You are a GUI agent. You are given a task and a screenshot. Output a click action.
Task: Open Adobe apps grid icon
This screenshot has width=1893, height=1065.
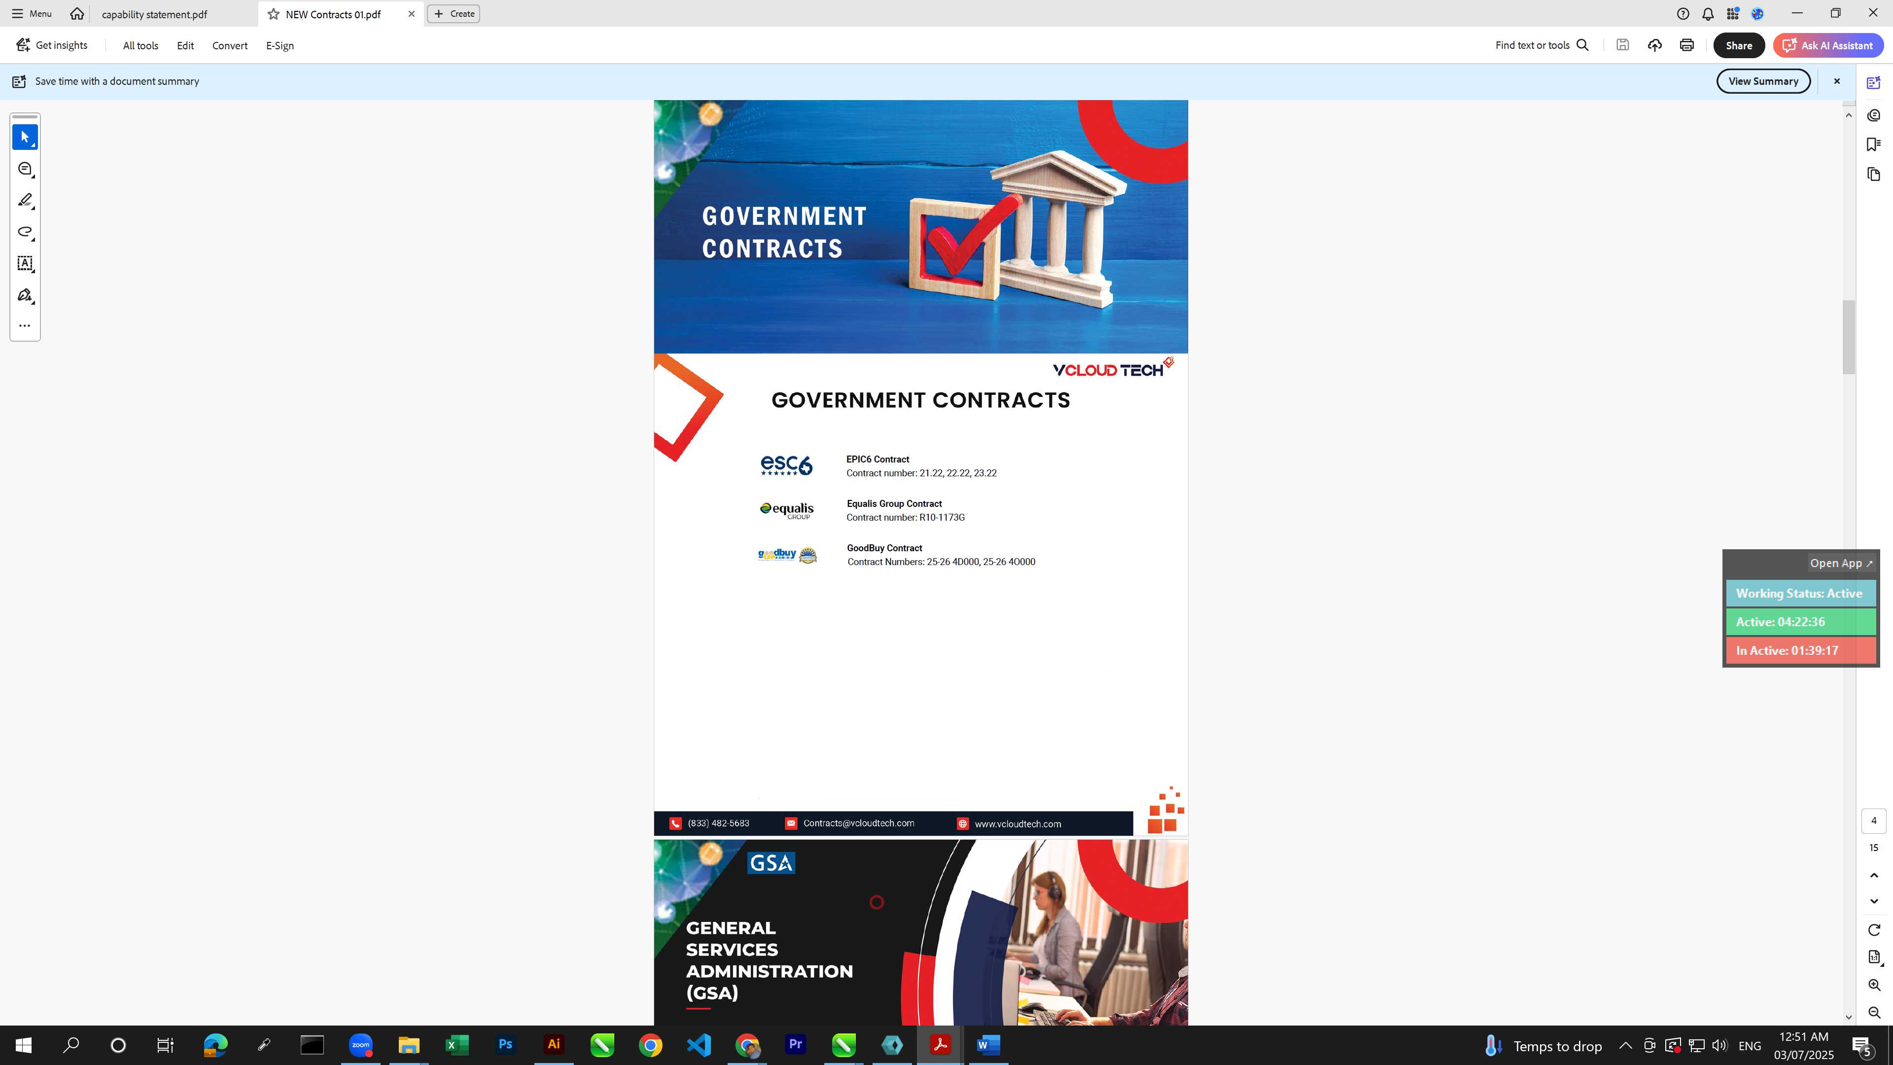tap(1733, 13)
